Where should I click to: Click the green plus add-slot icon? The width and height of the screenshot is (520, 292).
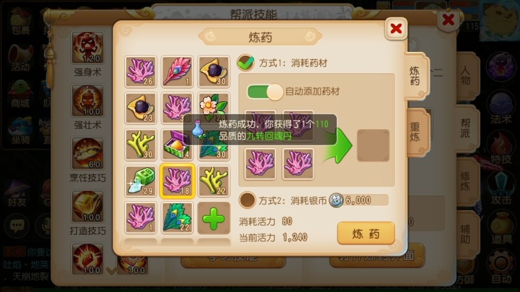click(214, 218)
